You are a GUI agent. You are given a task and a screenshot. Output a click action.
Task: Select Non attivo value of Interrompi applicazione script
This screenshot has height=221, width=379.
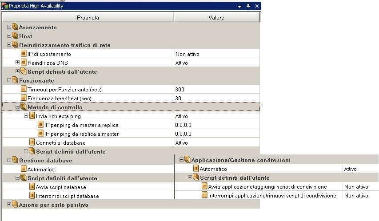pos(356,196)
